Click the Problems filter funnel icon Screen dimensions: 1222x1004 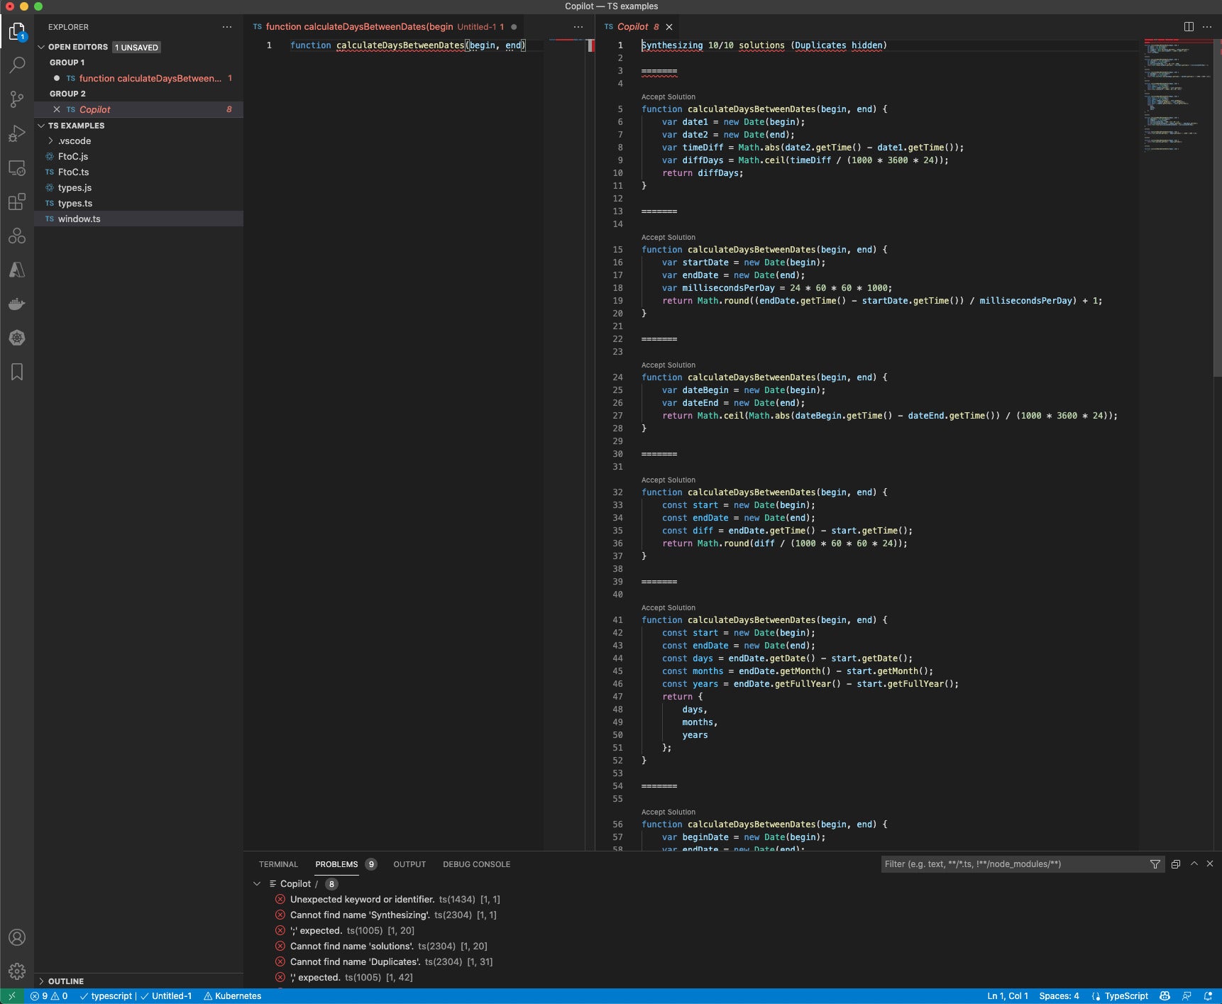click(x=1155, y=864)
